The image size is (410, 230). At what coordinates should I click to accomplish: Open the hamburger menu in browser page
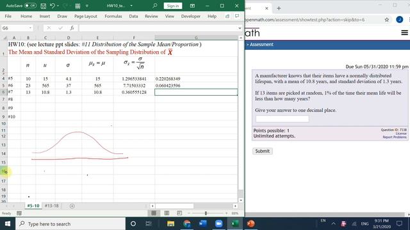point(404,33)
